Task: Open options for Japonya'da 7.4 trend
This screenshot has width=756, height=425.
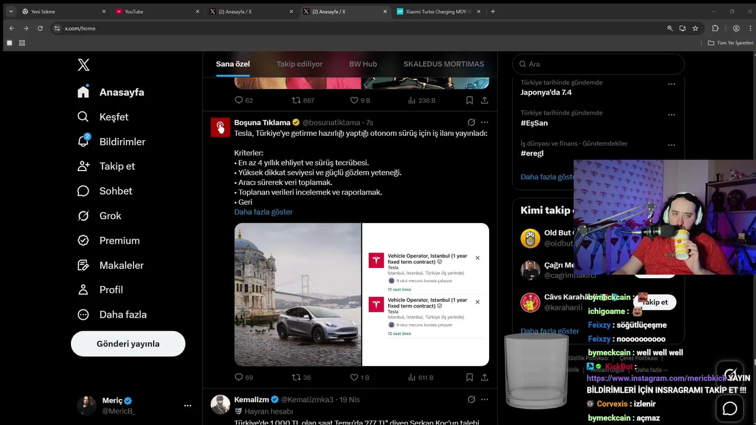Action: 672,84
